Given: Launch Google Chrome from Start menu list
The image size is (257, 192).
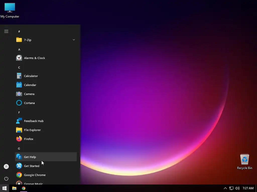Looking at the screenshot, I should click(x=46, y=175).
